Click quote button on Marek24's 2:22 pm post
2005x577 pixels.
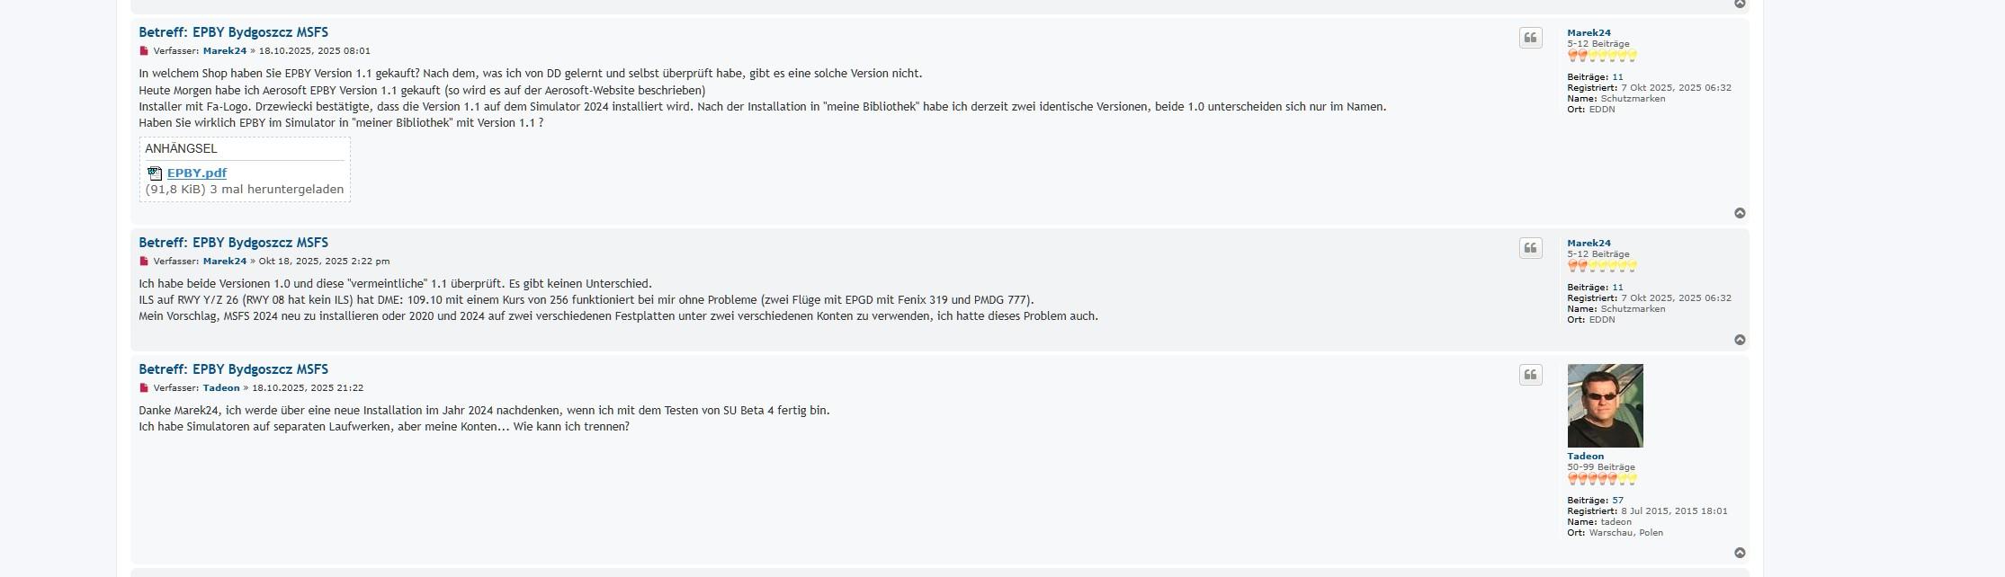(x=1530, y=248)
